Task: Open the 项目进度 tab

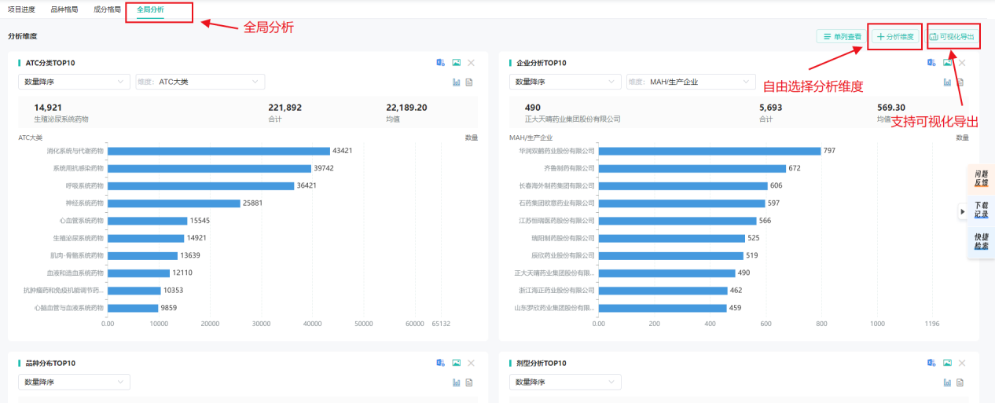Action: [x=21, y=9]
